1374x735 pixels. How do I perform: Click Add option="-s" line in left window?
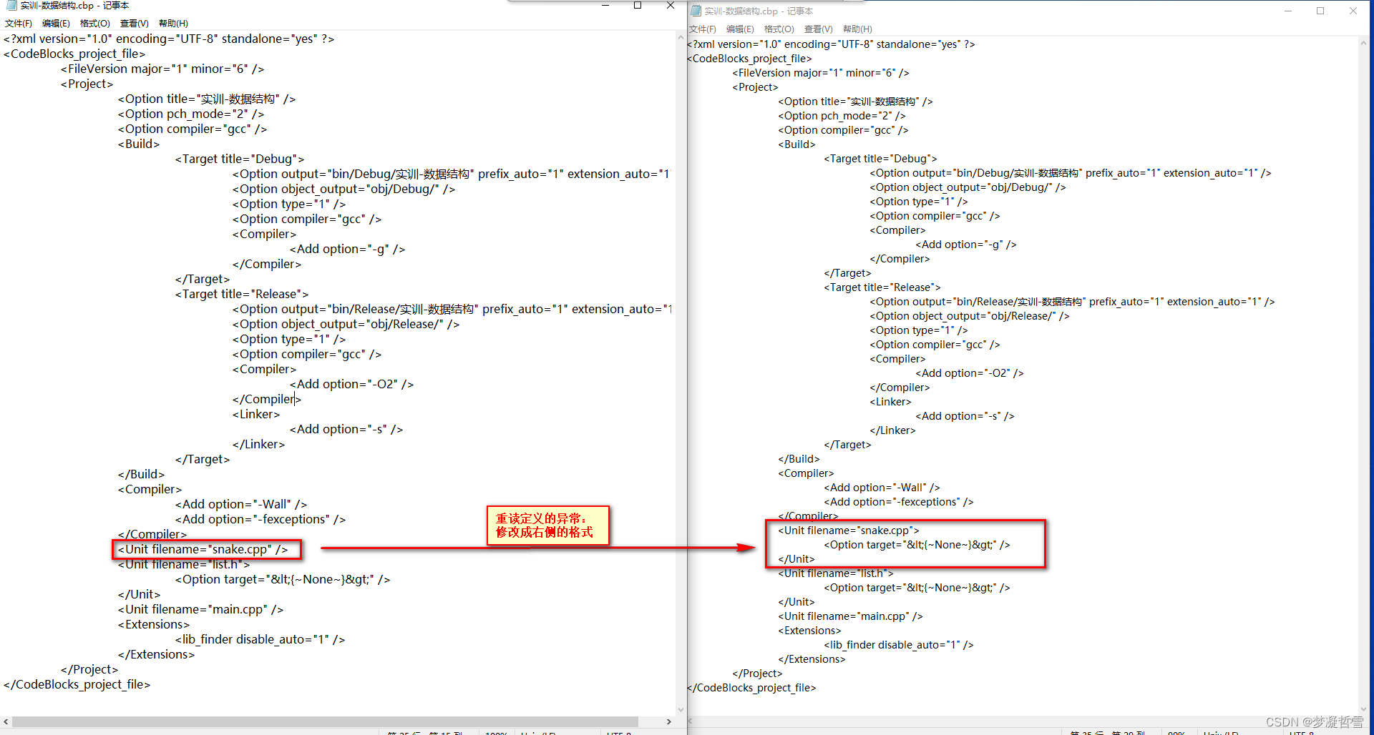coord(346,429)
